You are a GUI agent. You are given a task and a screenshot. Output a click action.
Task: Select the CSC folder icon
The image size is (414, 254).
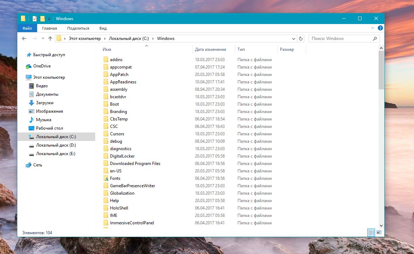[106, 126]
